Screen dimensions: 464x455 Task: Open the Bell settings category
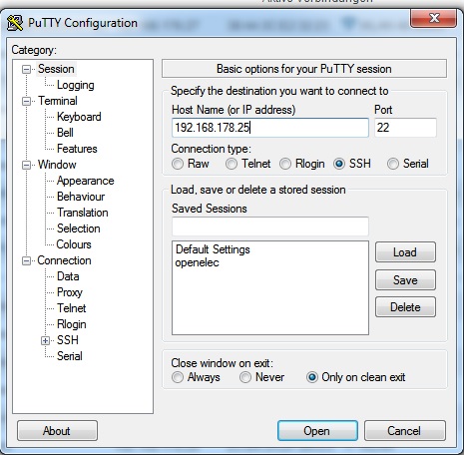click(x=65, y=133)
